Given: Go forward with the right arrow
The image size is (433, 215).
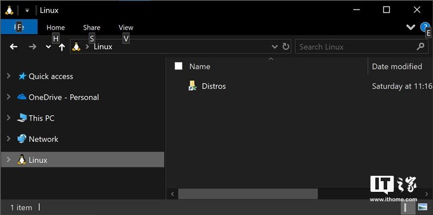Looking at the screenshot, I should click(33, 46).
